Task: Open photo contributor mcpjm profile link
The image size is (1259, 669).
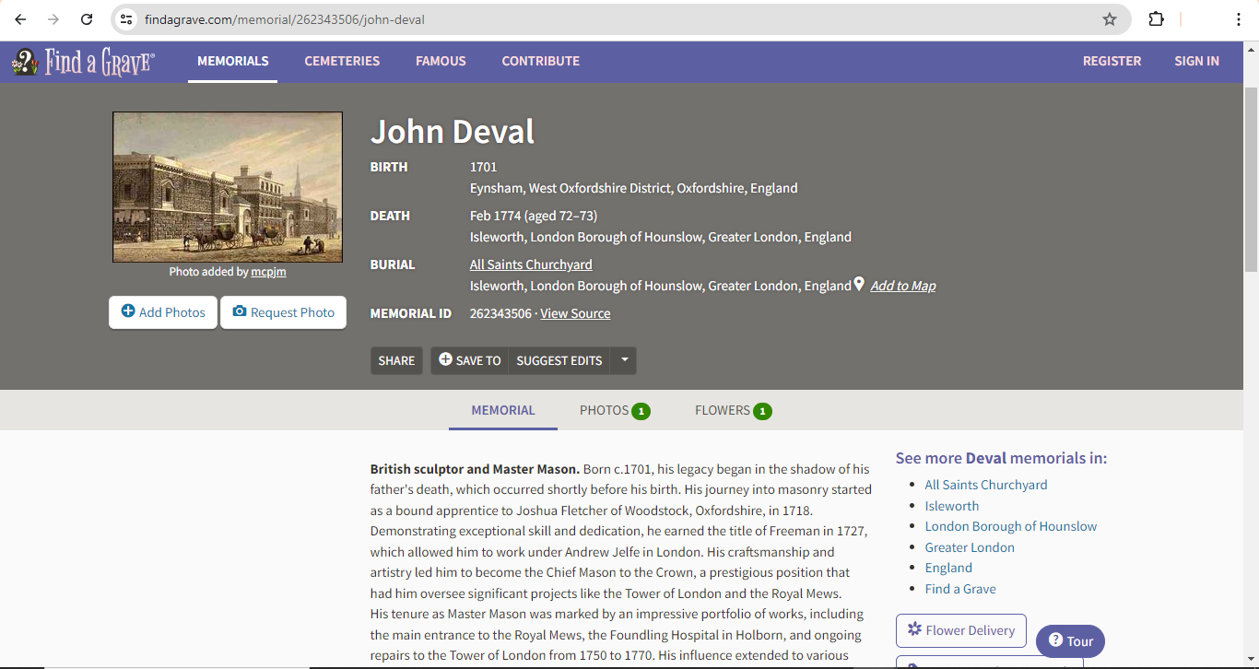Action: click(x=268, y=272)
